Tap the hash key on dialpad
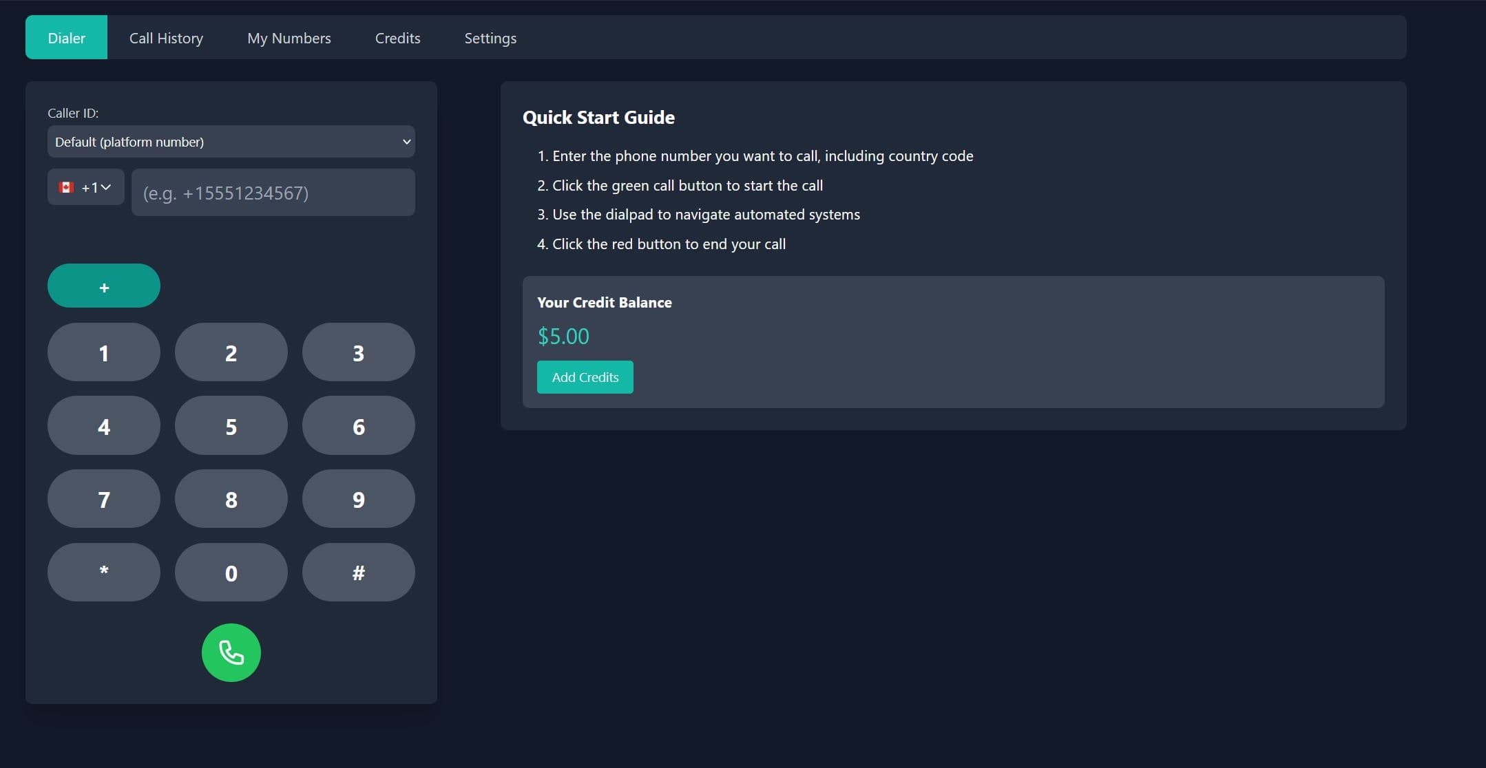The width and height of the screenshot is (1486, 768). [x=358, y=572]
